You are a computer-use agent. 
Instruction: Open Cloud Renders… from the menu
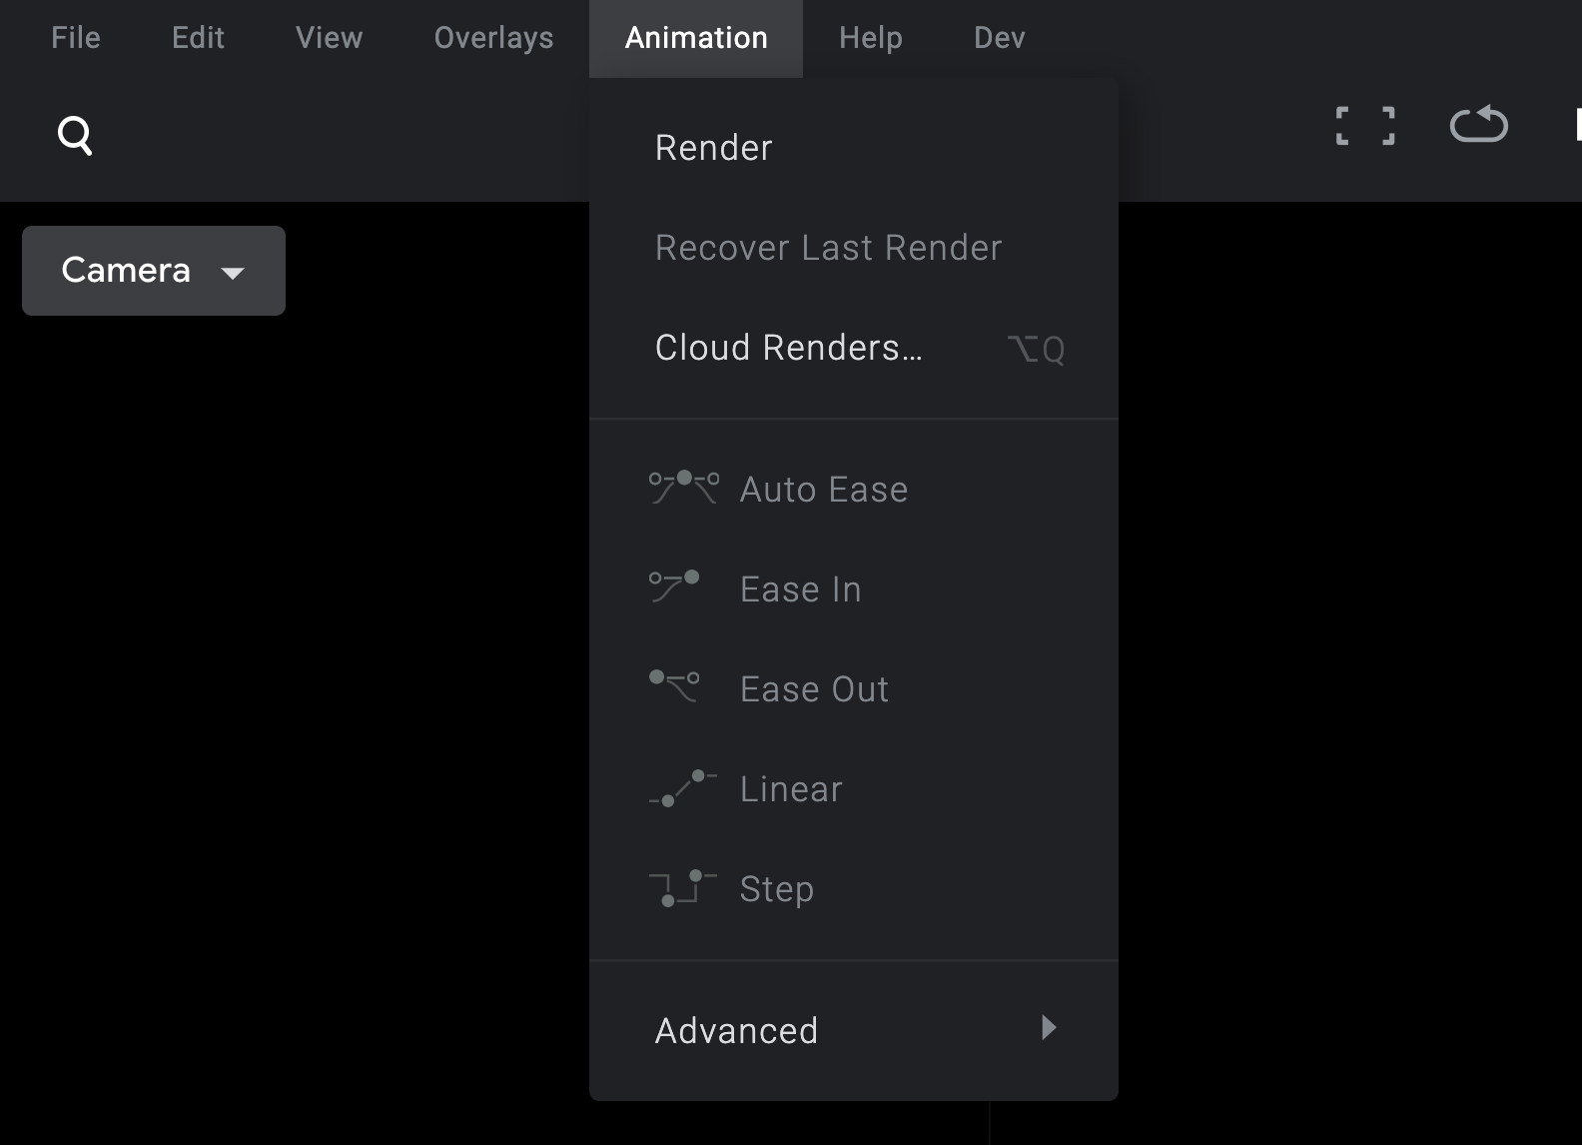[x=788, y=348]
